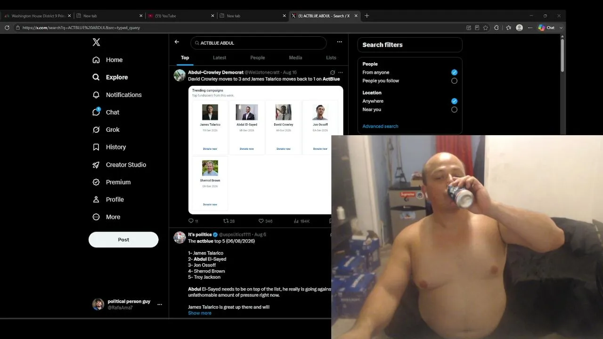Open the More circle icon
Screen dimensions: 603x339
tap(96, 217)
